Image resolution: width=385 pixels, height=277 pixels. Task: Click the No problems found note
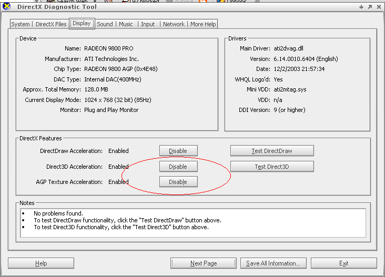tap(58, 213)
